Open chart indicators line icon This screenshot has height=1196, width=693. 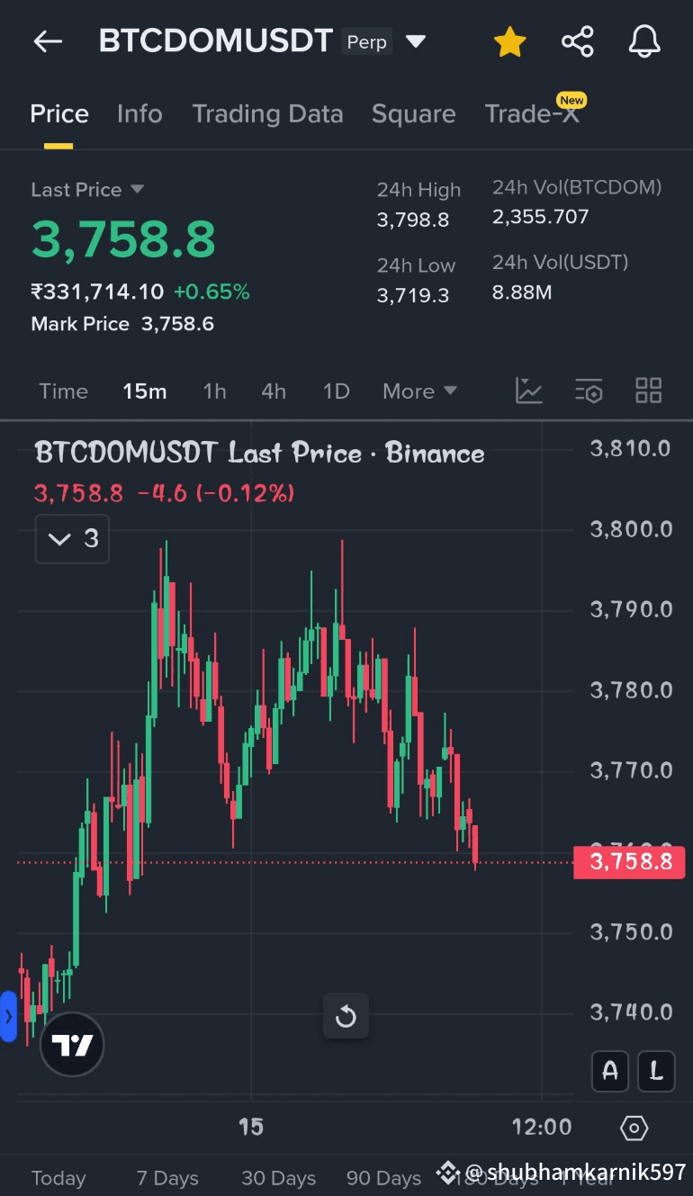coord(528,391)
